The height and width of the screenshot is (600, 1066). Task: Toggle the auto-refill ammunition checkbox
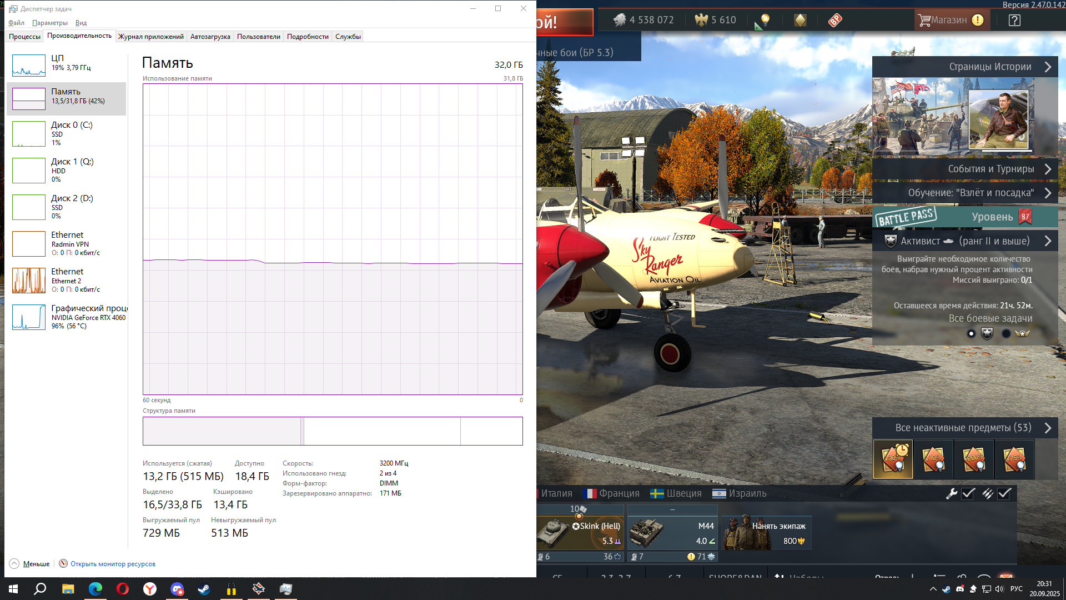(1004, 493)
